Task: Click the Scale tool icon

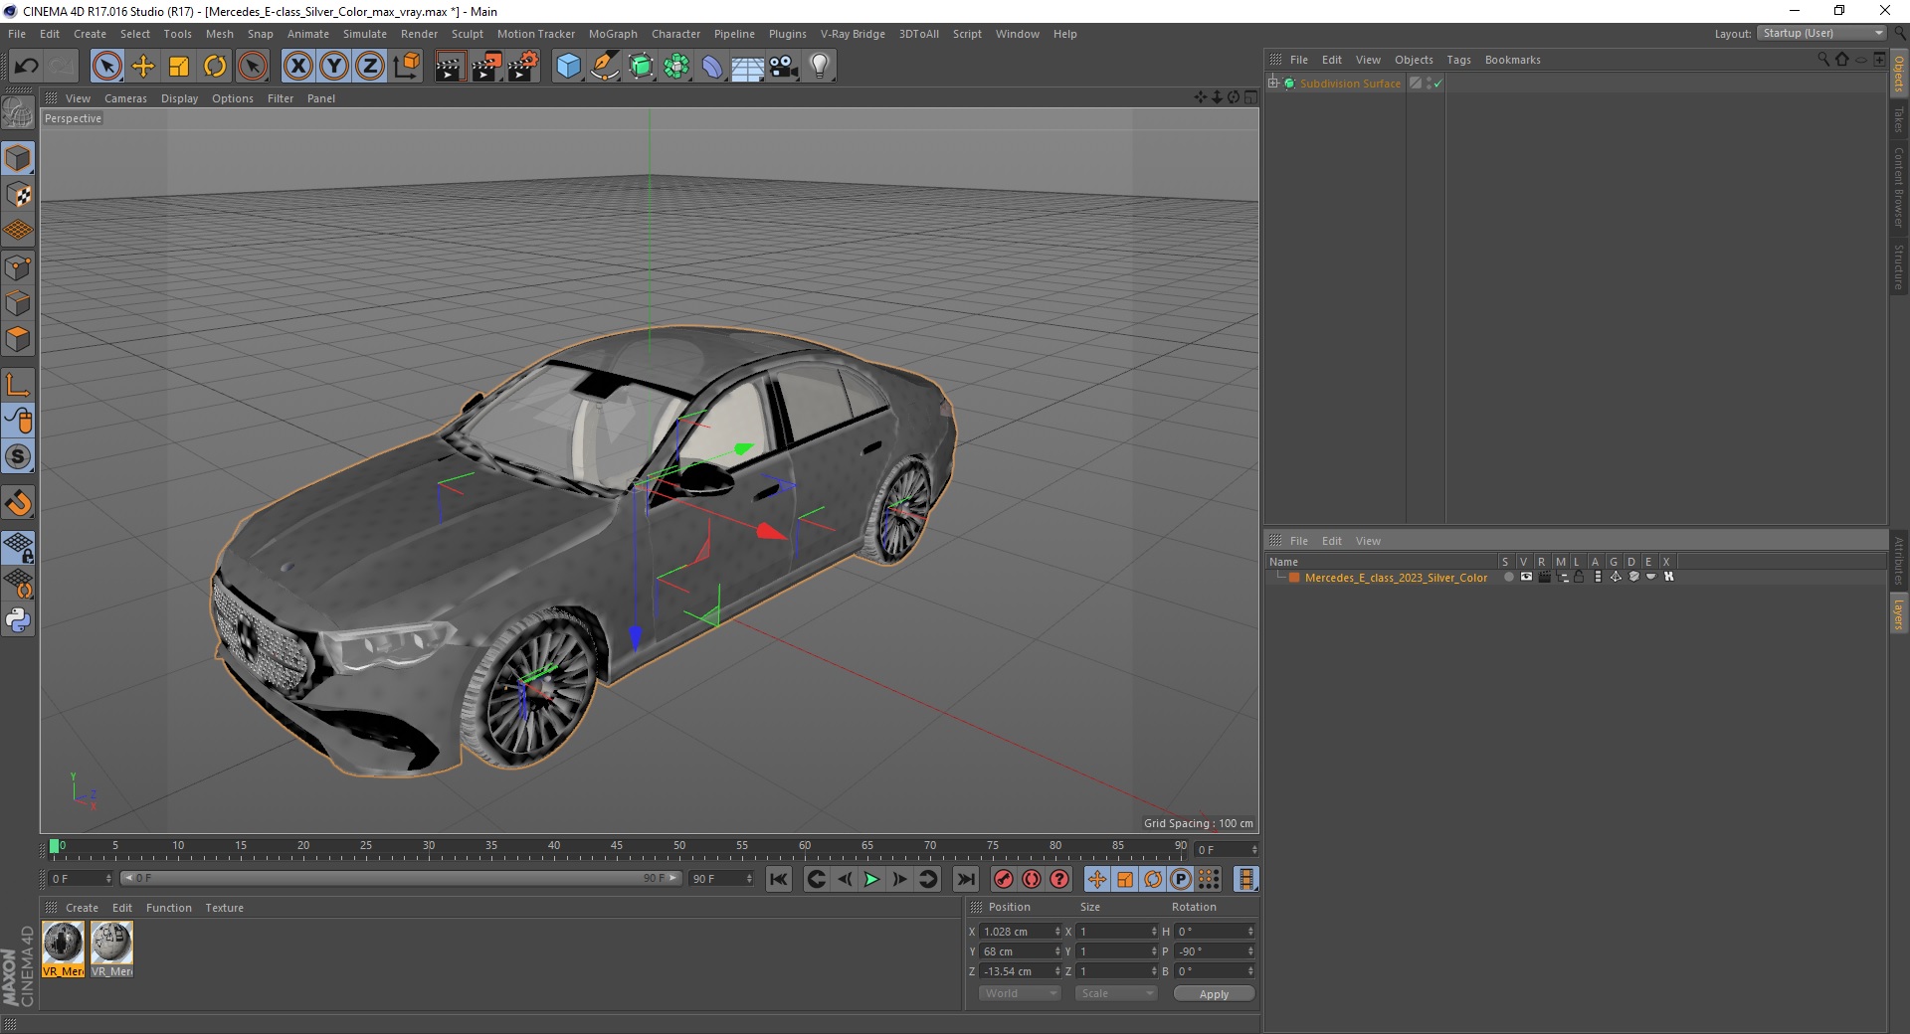Action: 179,67
